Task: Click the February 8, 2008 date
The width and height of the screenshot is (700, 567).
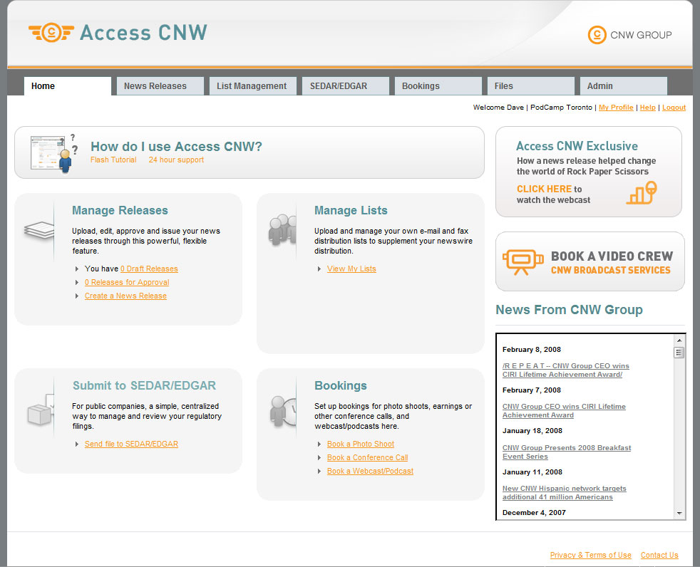Action: tap(532, 349)
